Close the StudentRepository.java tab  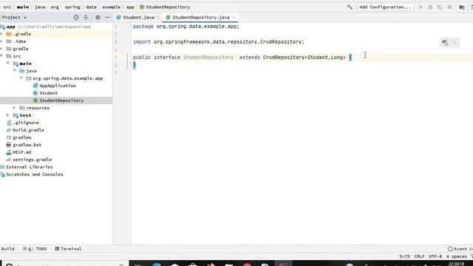(x=234, y=18)
